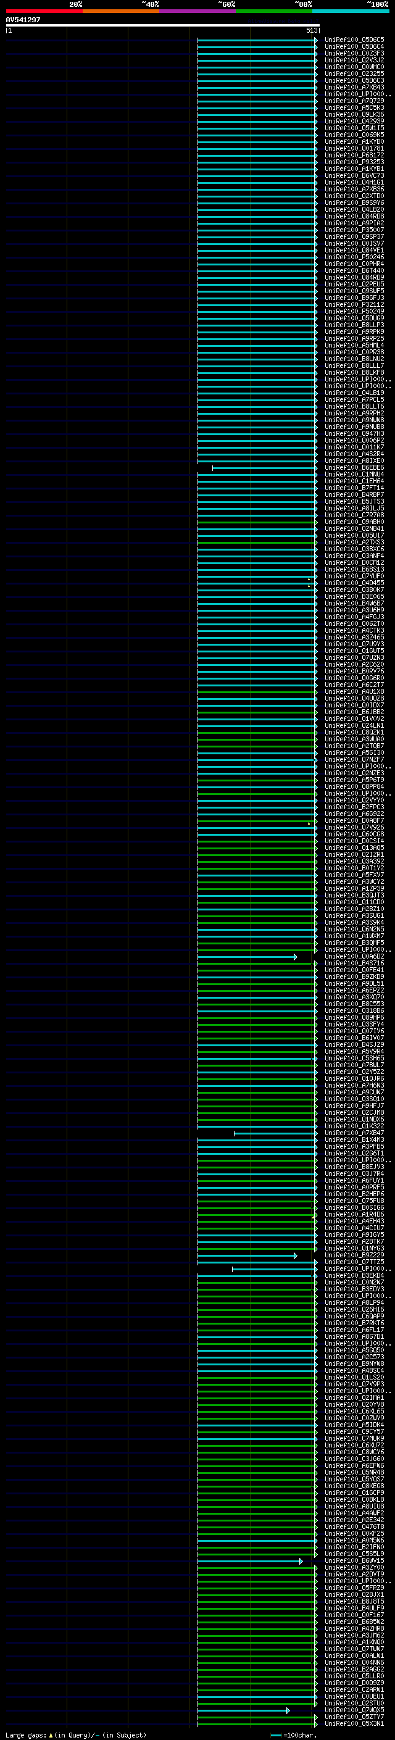Select label UniRef100_Q2NB41
The height and width of the screenshot is (1740, 395).
tap(354, 529)
